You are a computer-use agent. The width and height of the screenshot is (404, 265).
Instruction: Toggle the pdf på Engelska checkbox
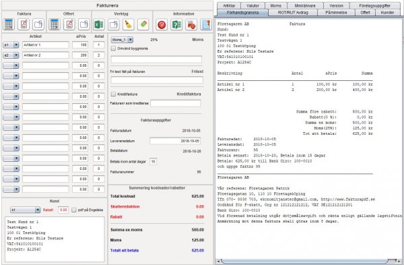pos(73,210)
